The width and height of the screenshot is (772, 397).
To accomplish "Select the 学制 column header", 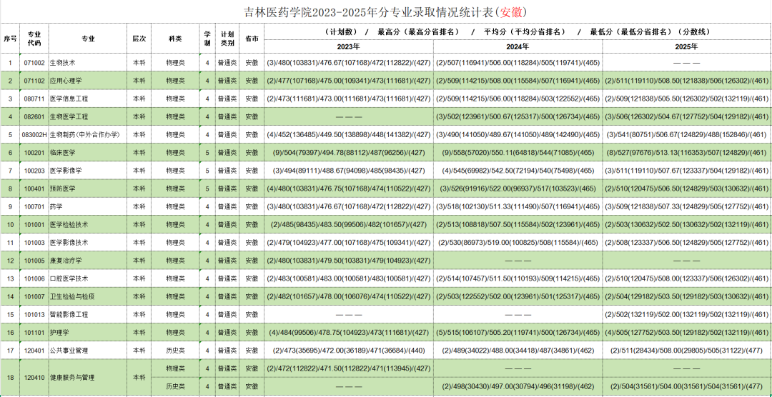I will click(x=208, y=39).
